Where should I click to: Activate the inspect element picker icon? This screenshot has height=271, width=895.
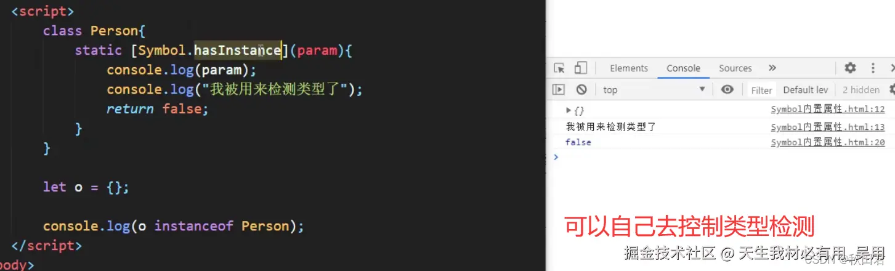(559, 68)
